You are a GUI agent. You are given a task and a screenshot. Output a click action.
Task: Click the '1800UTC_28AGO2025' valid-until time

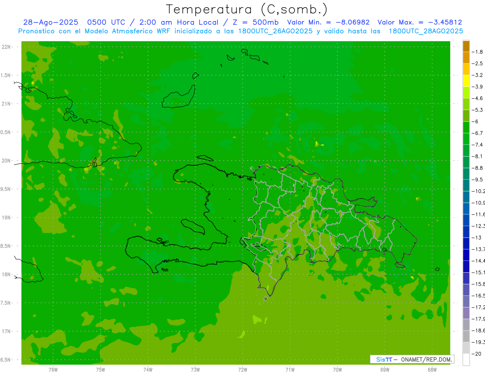426,31
